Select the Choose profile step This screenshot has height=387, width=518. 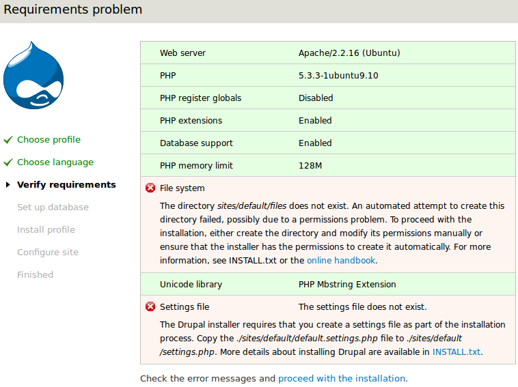[49, 140]
